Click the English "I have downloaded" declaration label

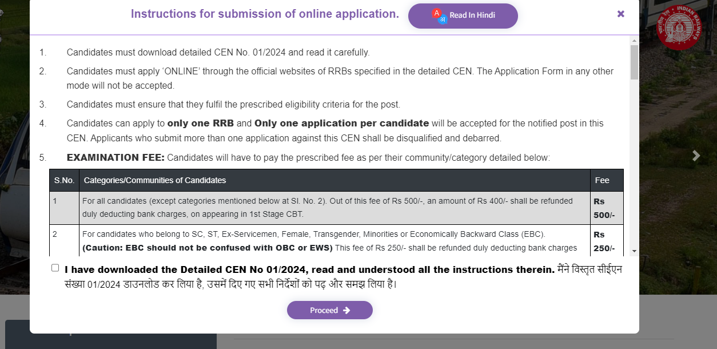(309, 269)
